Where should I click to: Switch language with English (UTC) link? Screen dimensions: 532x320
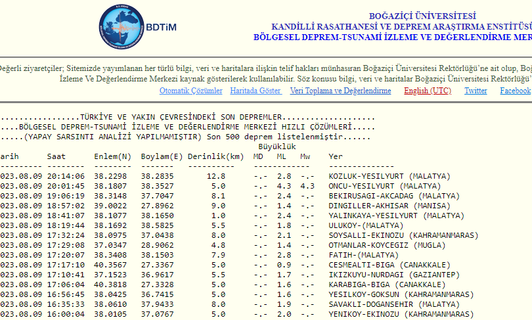coord(427,91)
